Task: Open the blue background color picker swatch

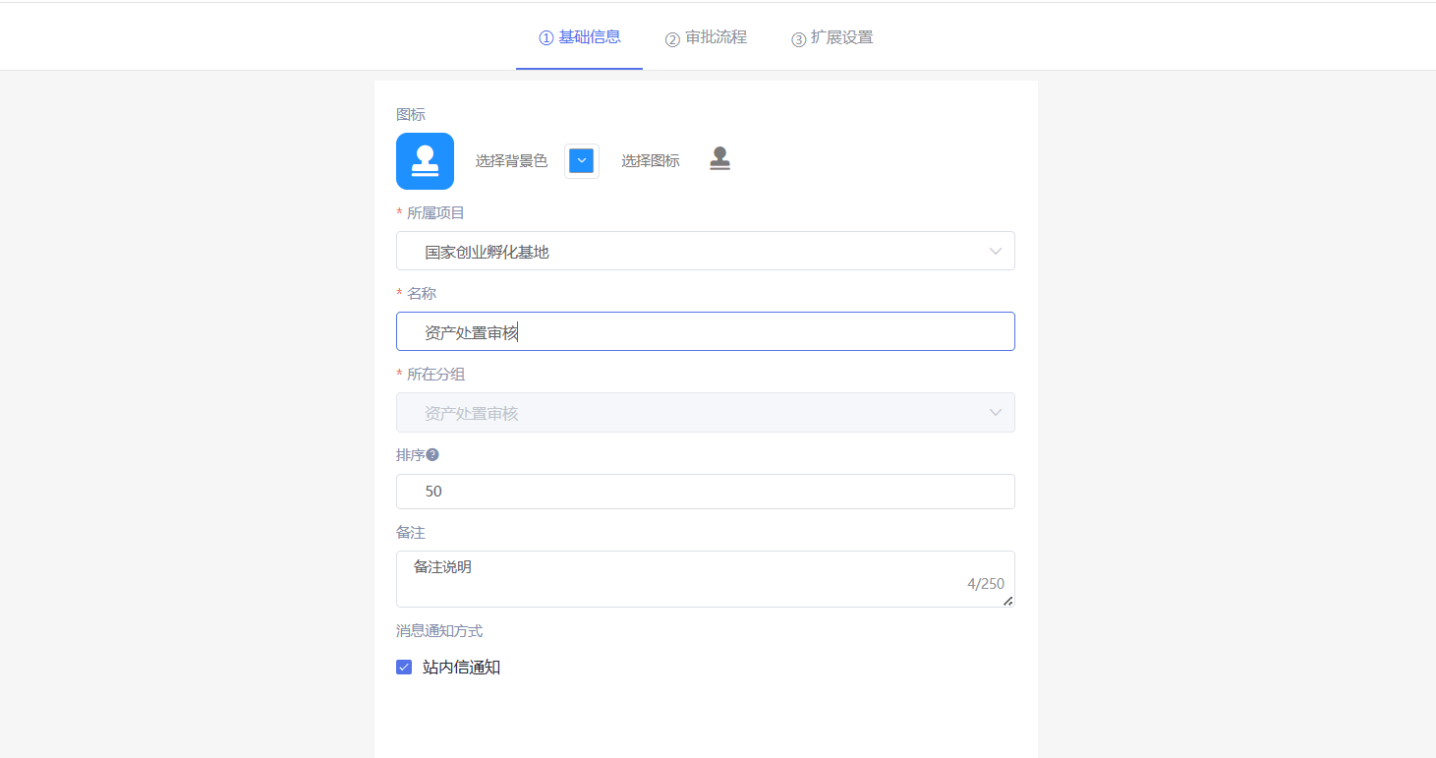Action: [582, 161]
